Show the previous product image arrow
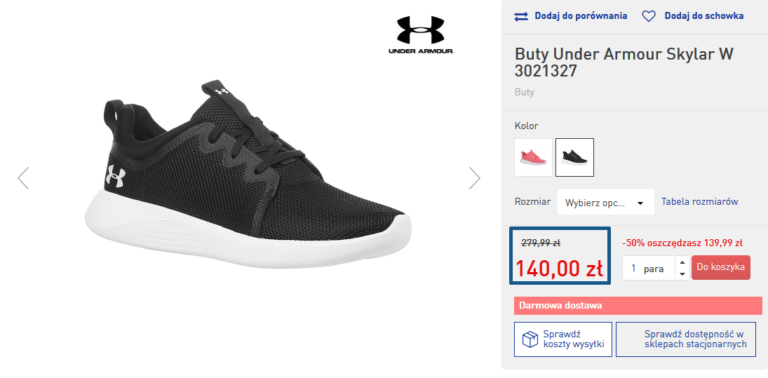This screenshot has width=768, height=378. click(x=23, y=178)
